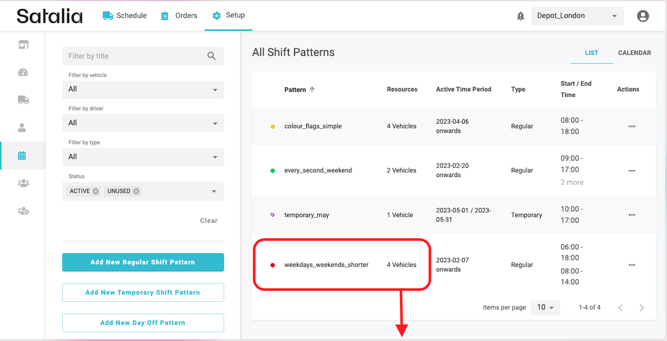667x341 pixels.
Task: Click Add New Regular Shift Pattern
Action: click(x=143, y=262)
